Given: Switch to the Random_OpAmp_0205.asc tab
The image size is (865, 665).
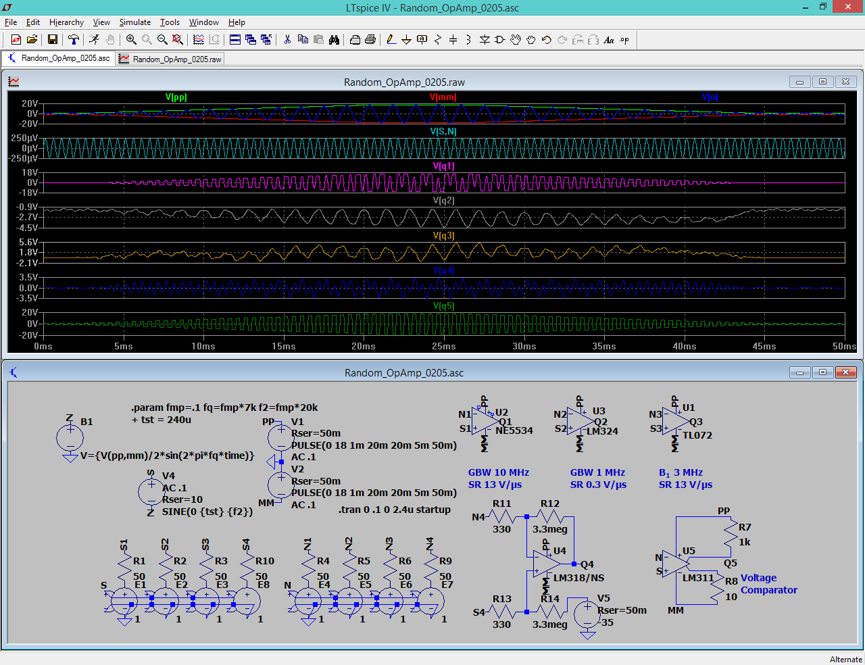Looking at the screenshot, I should point(58,59).
